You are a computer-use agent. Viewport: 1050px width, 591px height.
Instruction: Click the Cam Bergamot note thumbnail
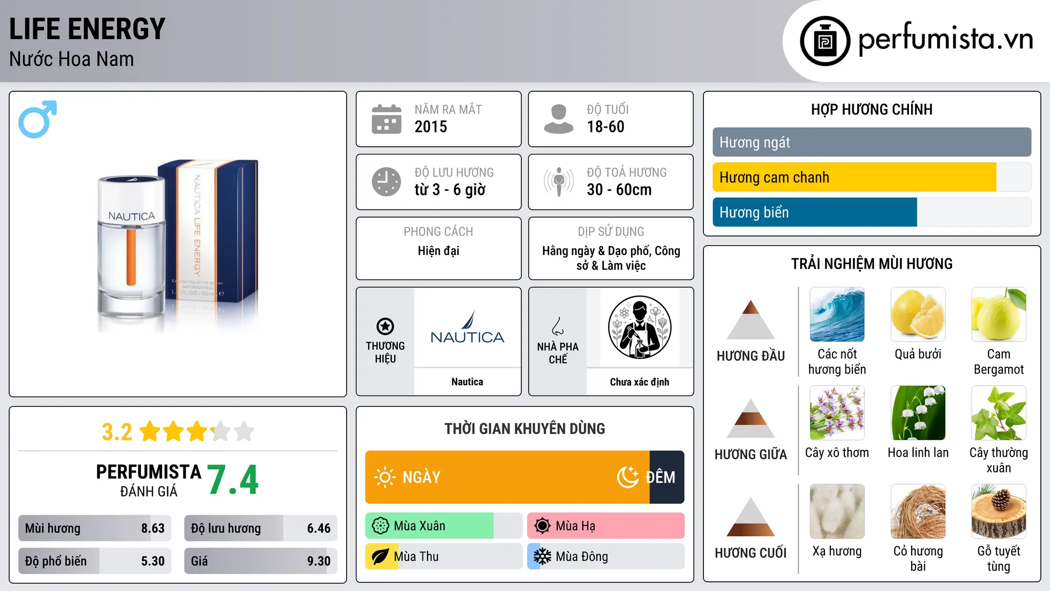[x=999, y=314]
